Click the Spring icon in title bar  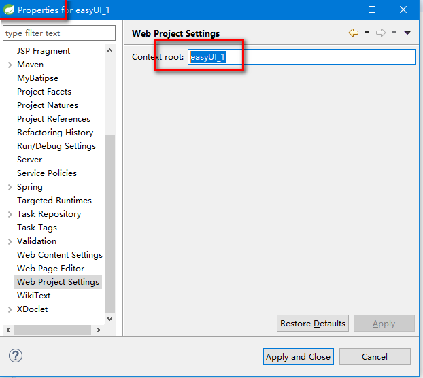pos(9,10)
